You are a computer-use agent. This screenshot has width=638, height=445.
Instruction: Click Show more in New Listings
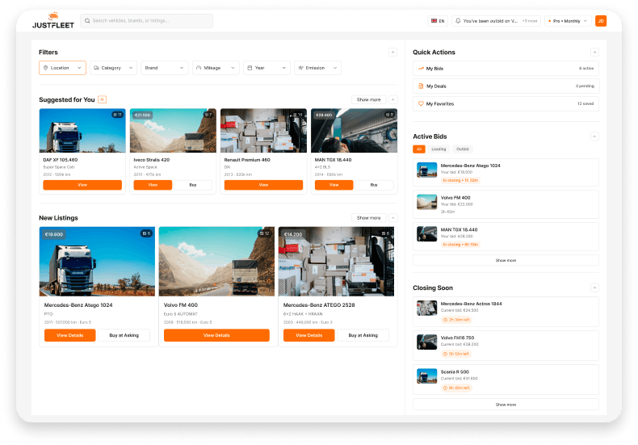click(x=368, y=218)
